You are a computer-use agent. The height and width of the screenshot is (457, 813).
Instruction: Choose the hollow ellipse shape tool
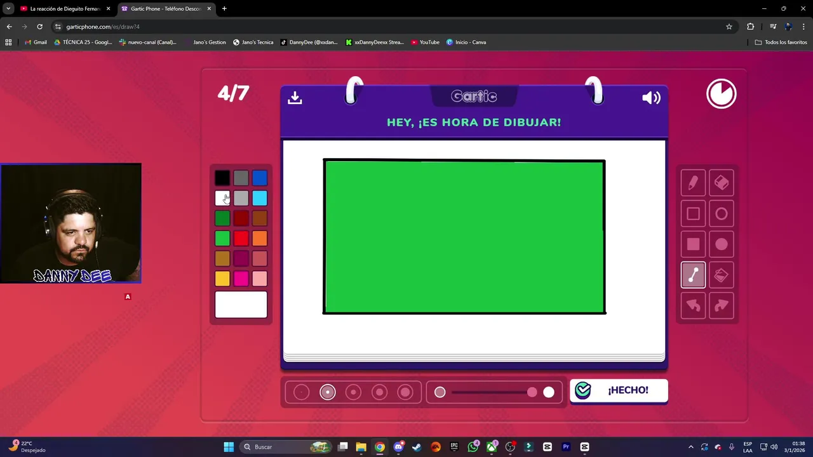(x=722, y=214)
